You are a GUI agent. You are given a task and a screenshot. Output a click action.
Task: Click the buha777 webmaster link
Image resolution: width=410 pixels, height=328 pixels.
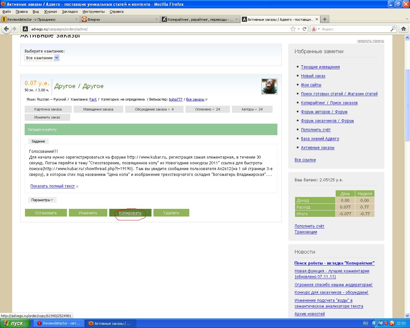pos(176,99)
